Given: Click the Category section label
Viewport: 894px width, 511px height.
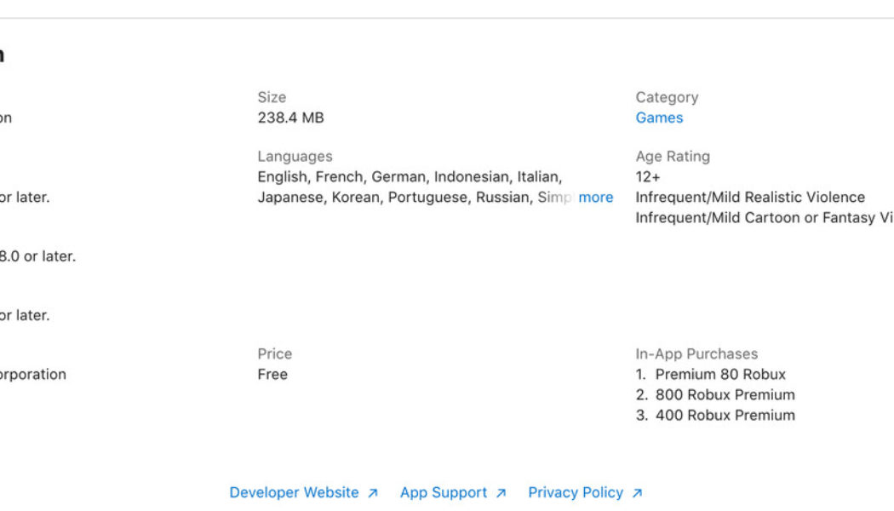Looking at the screenshot, I should click(x=666, y=97).
